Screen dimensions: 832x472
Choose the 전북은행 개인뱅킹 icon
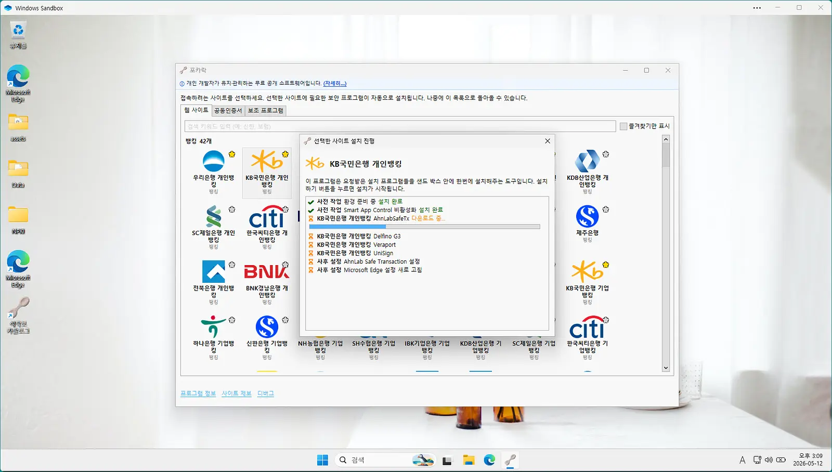click(x=213, y=271)
